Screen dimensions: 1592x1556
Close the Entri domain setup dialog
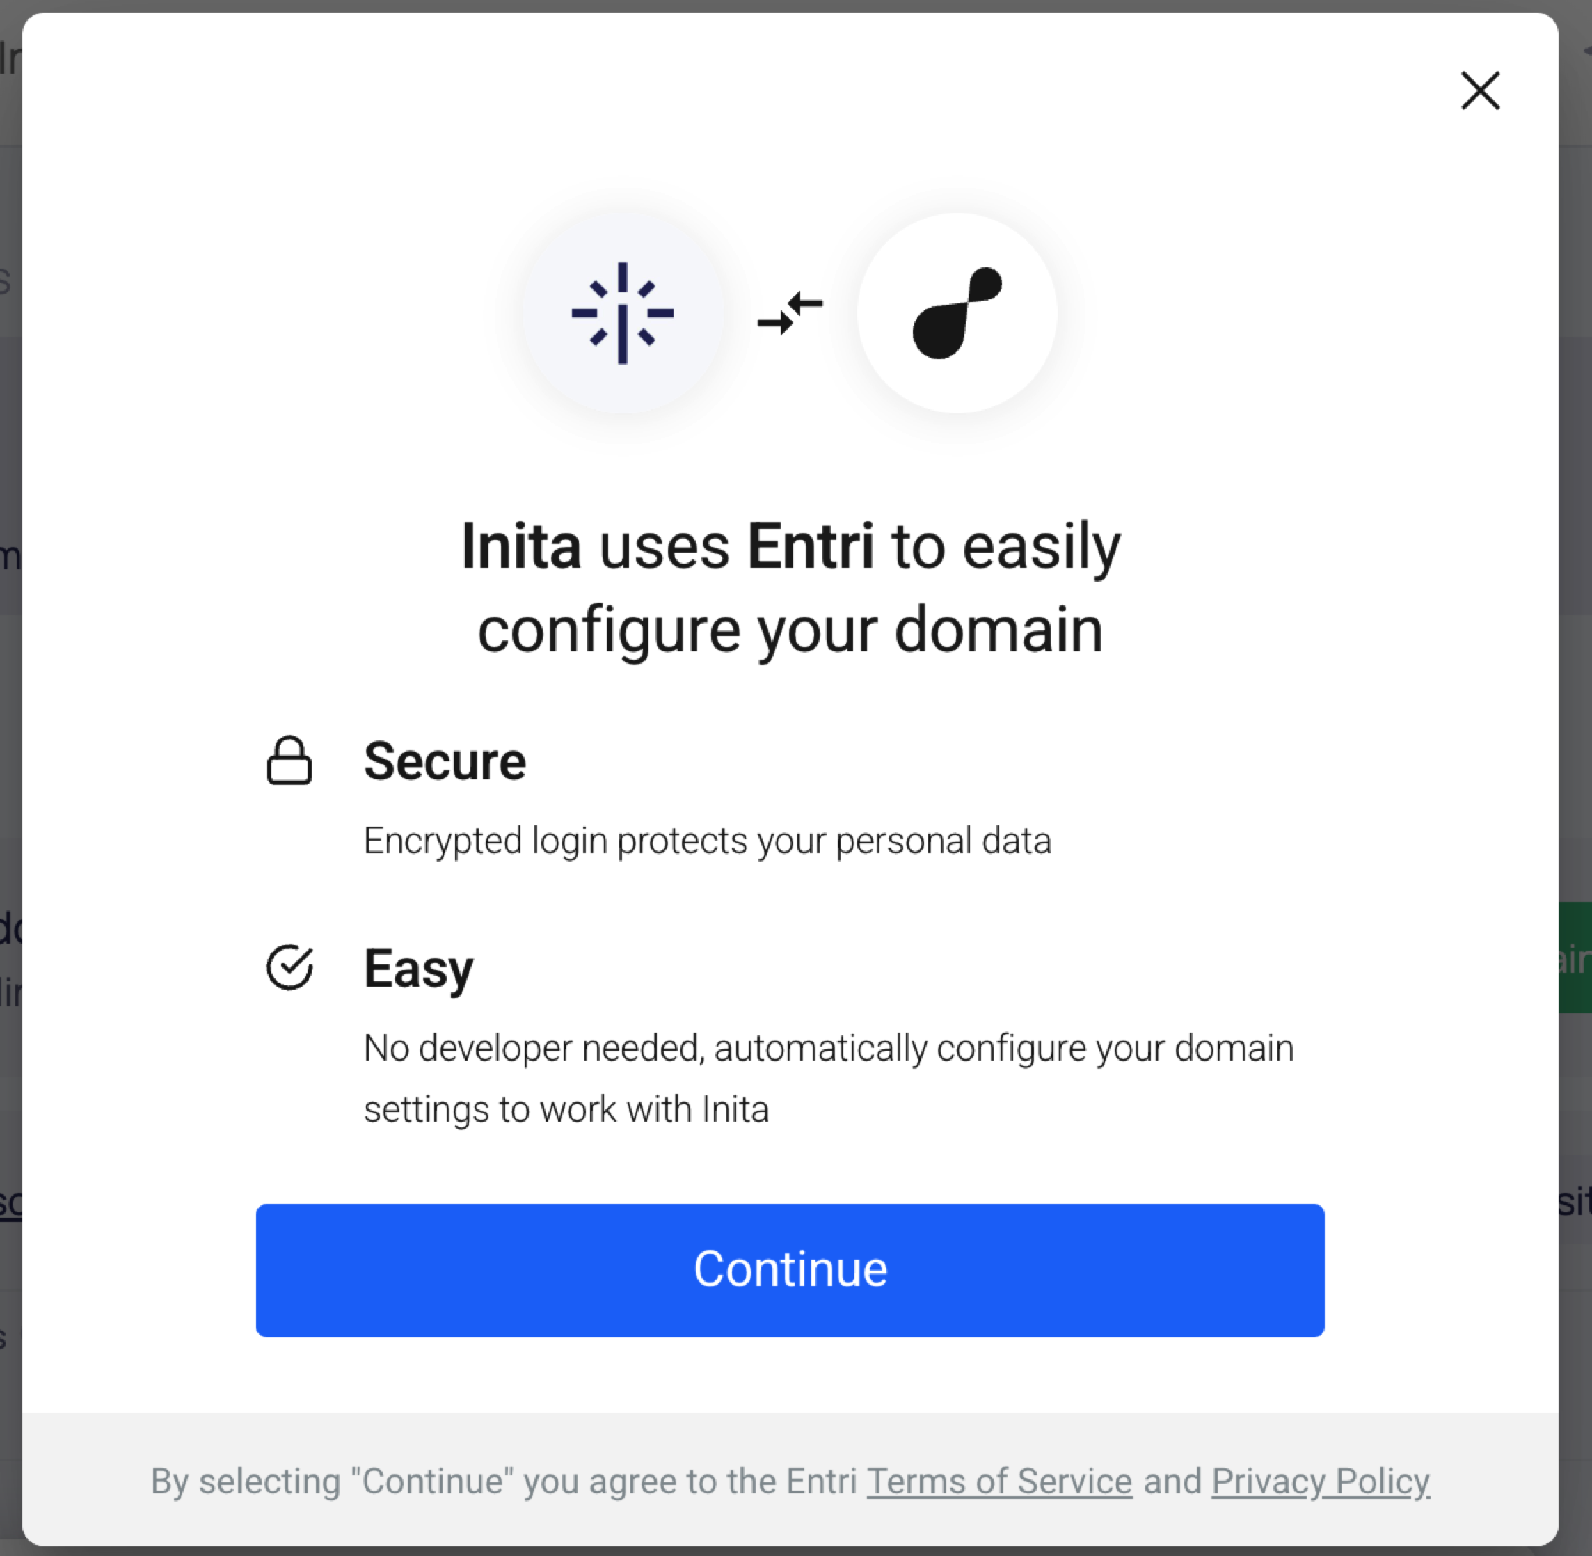coord(1480,90)
